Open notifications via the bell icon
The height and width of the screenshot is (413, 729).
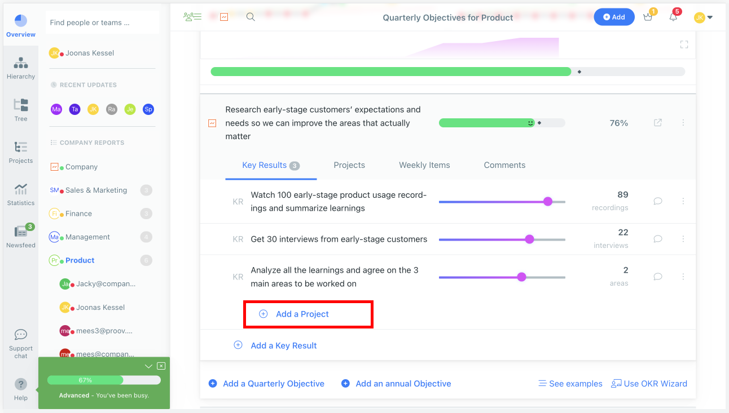[x=673, y=17]
